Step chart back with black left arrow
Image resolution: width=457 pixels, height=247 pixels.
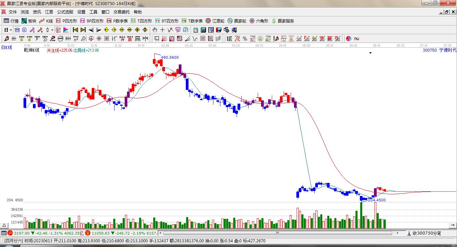pos(91,30)
